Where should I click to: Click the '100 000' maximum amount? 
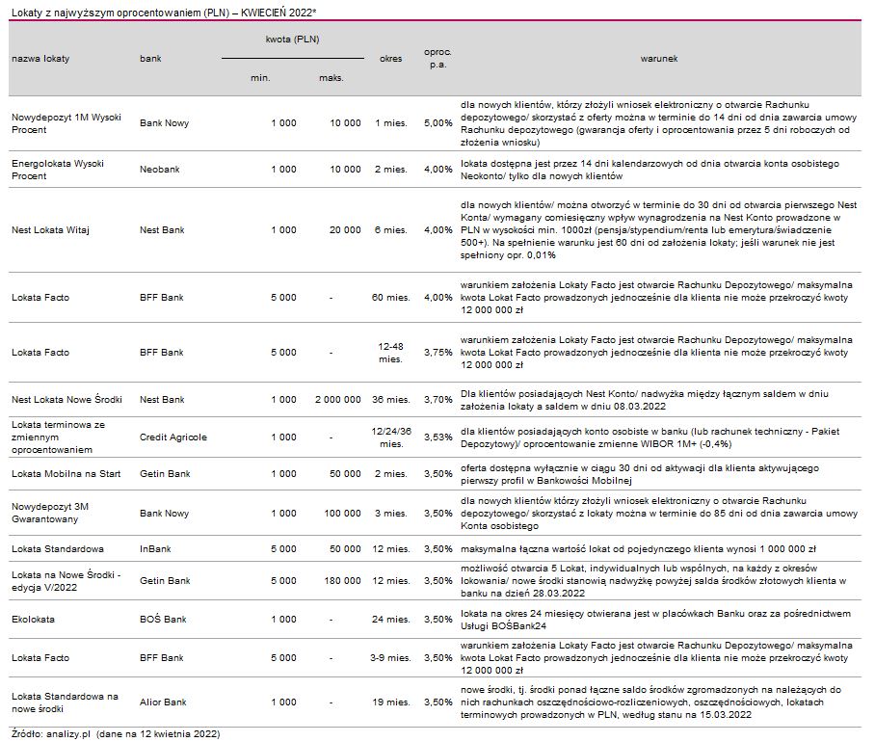coord(343,514)
